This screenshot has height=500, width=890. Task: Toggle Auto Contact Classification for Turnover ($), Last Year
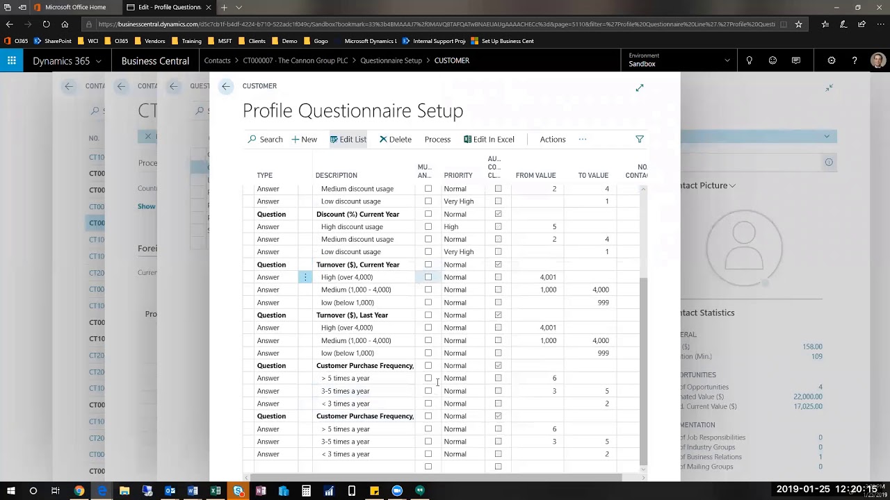498,315
